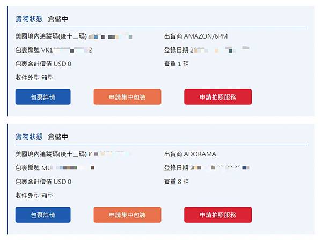
Task: Click 包裹合計價值 USD 0 in the ADORAMA card
Action: coord(43,182)
